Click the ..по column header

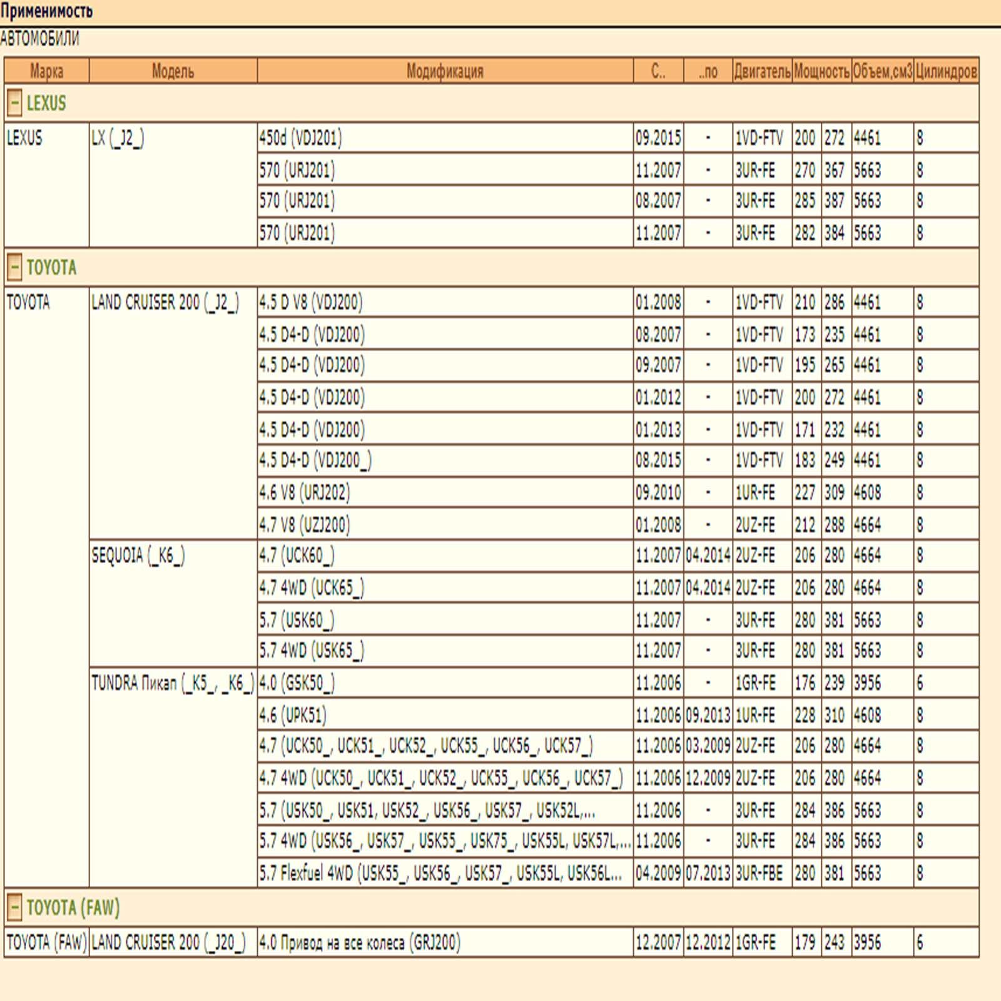(708, 71)
